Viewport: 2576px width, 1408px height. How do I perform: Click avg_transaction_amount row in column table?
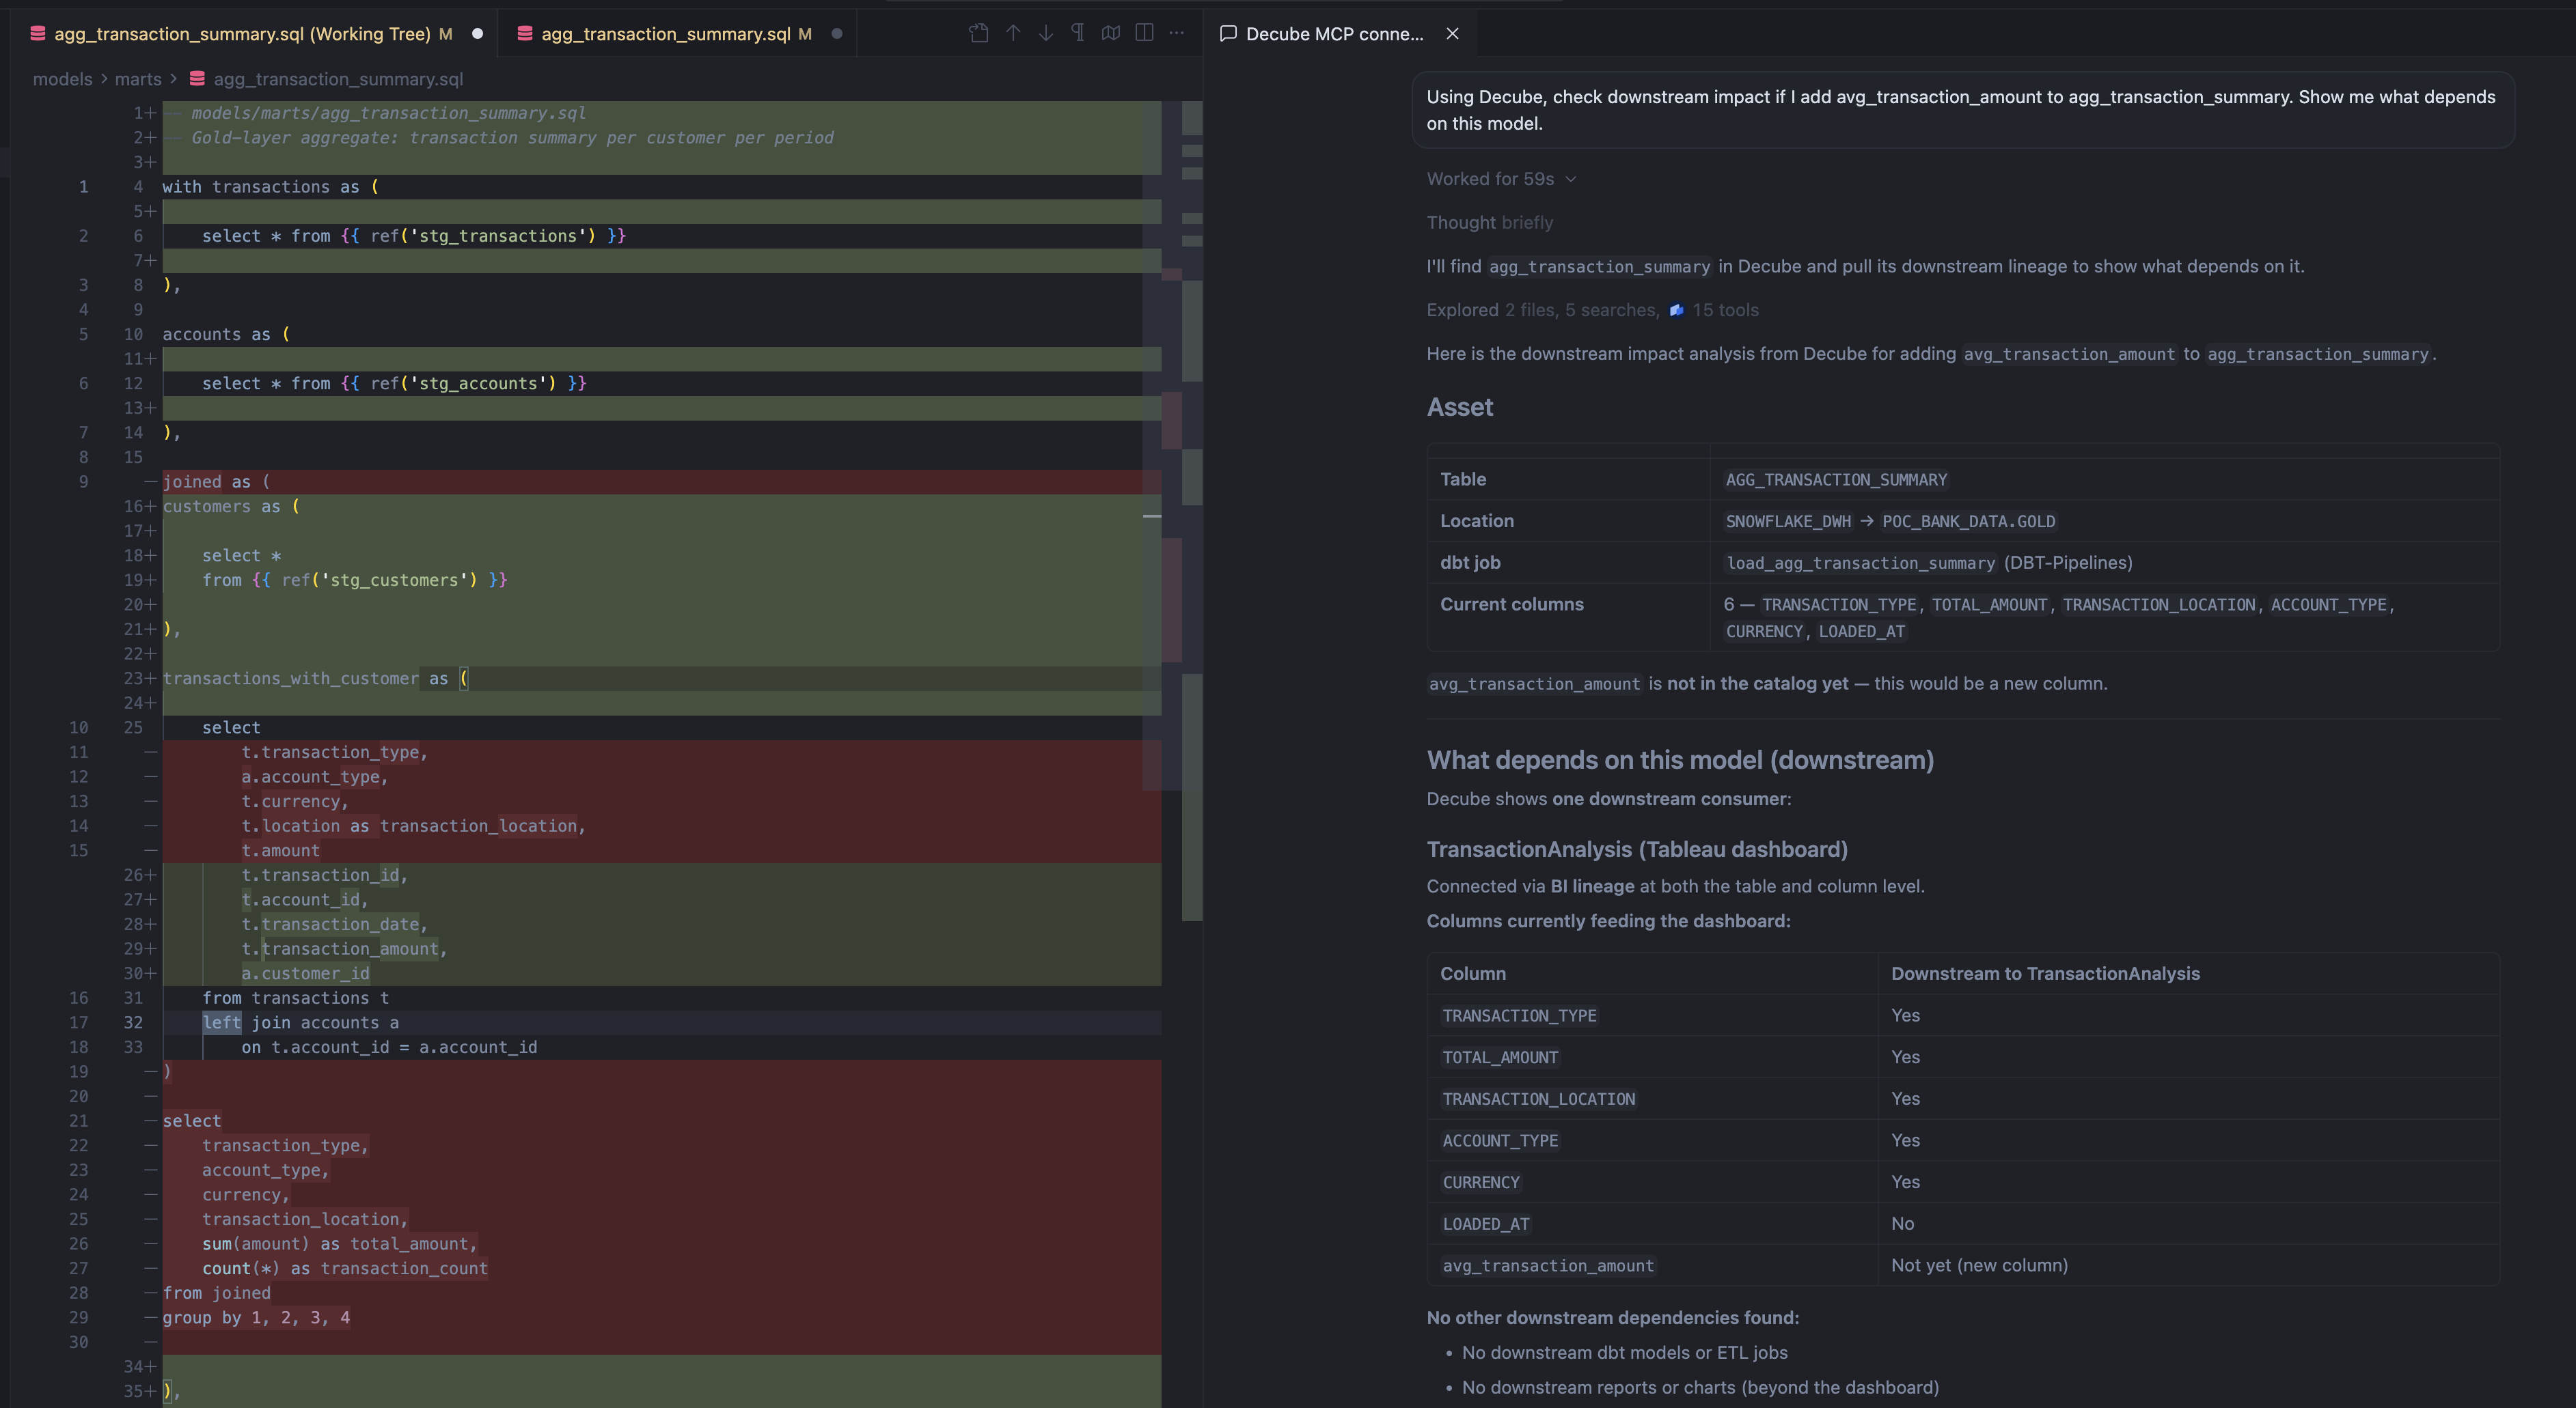pyautogui.click(x=1963, y=1266)
